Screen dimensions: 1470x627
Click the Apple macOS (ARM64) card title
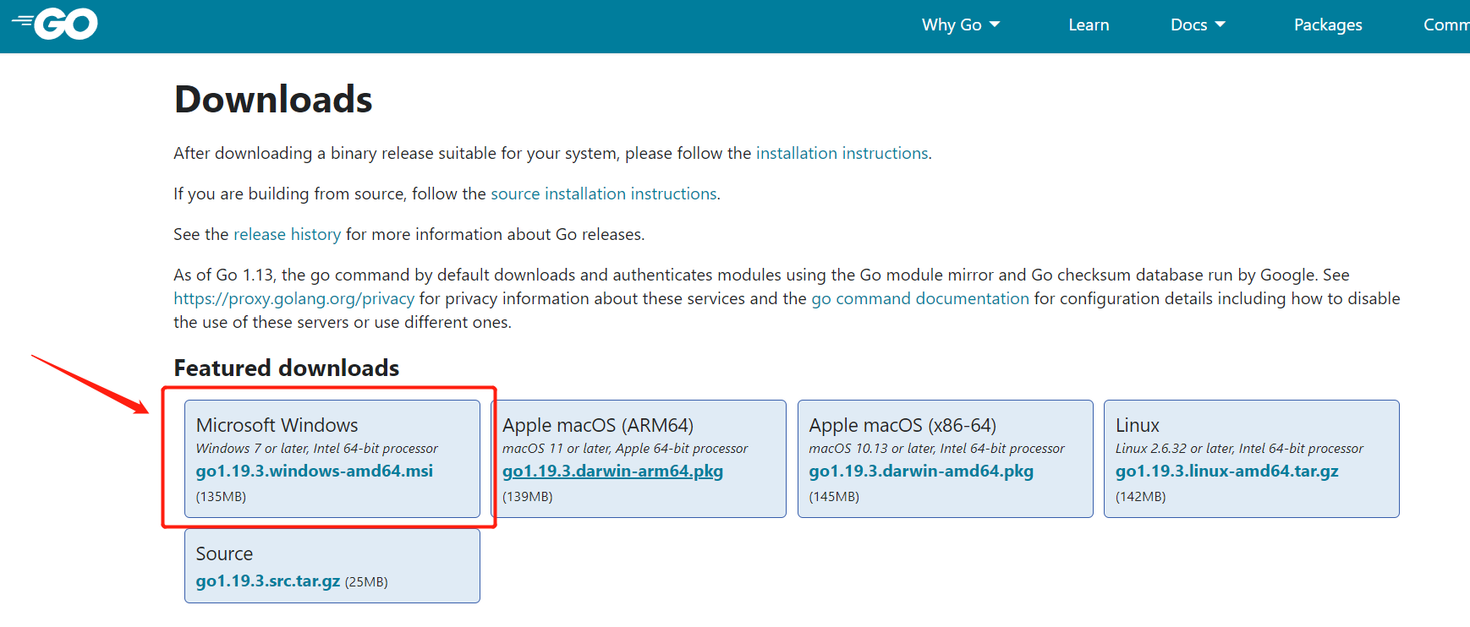598,425
